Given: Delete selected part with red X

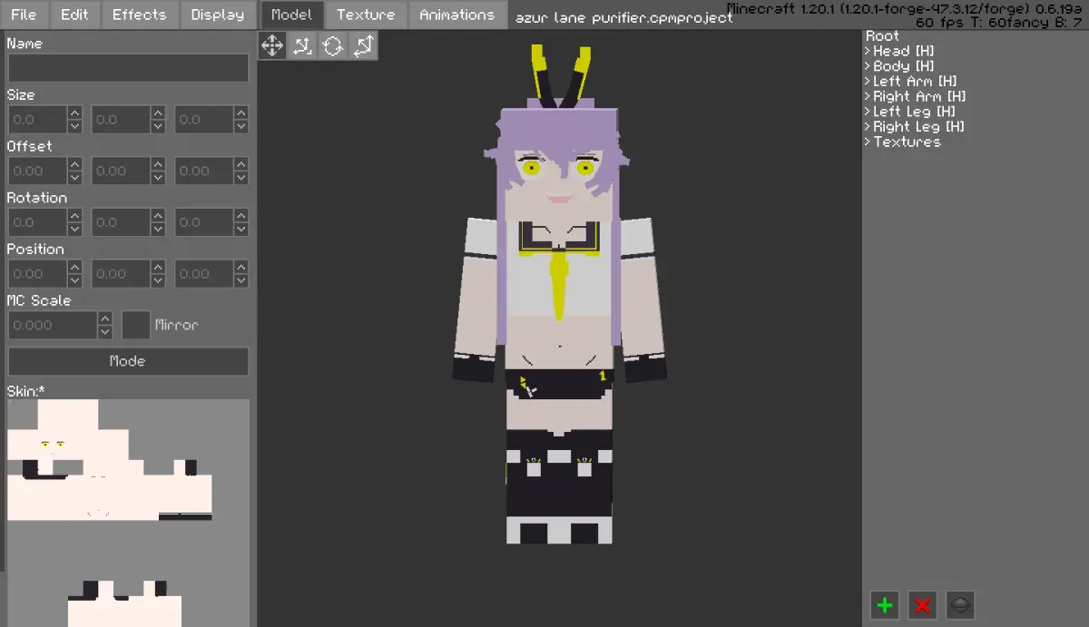Looking at the screenshot, I should click(x=923, y=605).
